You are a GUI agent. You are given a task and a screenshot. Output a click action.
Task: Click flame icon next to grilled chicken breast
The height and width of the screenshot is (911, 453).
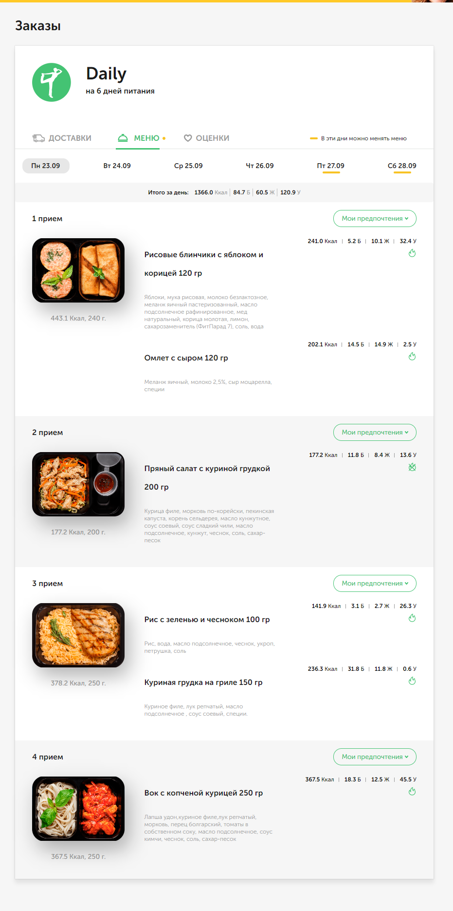pyautogui.click(x=412, y=681)
